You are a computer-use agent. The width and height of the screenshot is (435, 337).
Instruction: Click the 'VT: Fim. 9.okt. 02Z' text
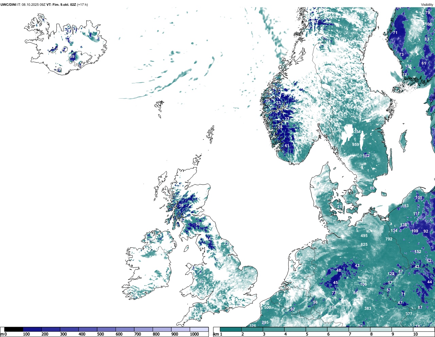tap(61, 5)
